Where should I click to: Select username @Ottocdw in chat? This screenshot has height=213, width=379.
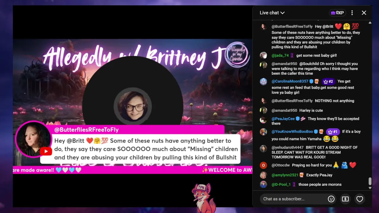(x=281, y=165)
